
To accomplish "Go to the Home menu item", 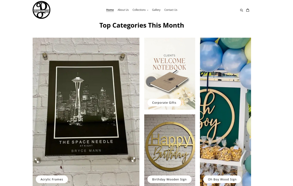I will 110,10.
